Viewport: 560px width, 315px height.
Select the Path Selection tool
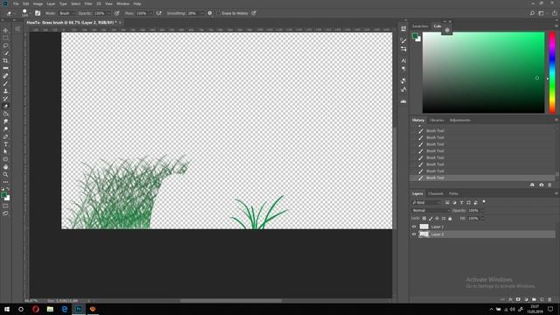6,151
